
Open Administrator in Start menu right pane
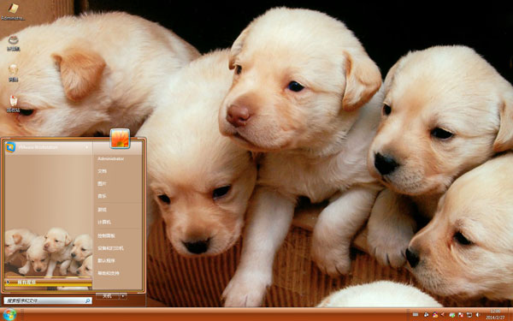pos(110,159)
